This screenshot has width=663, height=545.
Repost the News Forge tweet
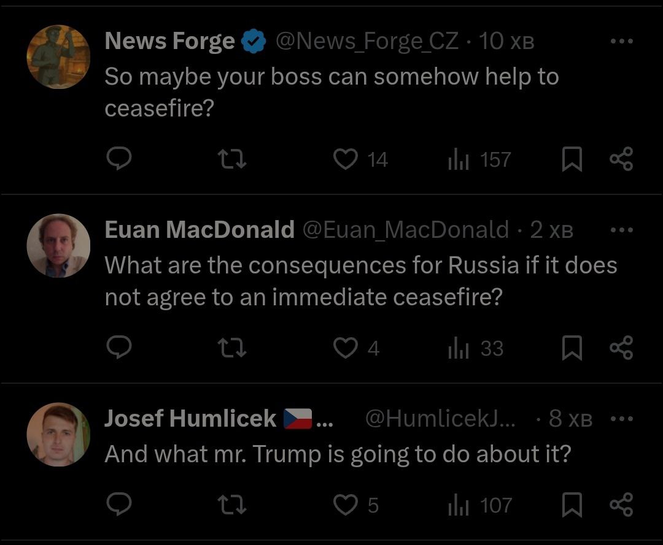233,159
